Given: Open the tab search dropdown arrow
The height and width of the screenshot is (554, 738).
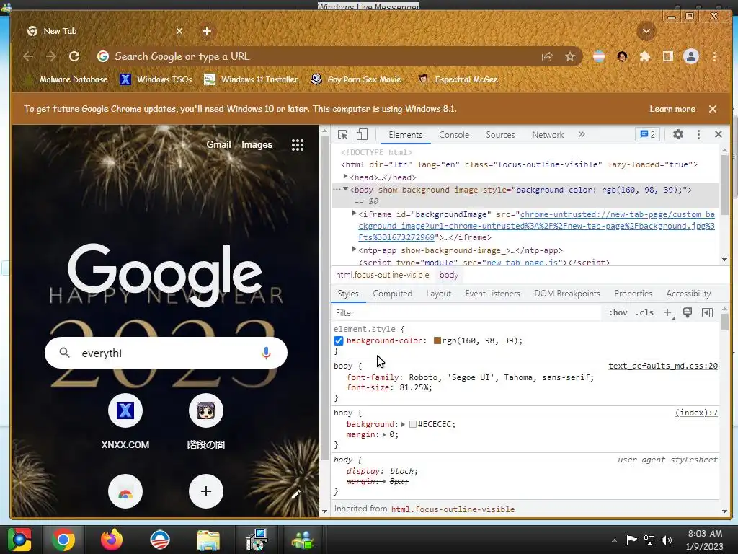Looking at the screenshot, I should pos(646,31).
